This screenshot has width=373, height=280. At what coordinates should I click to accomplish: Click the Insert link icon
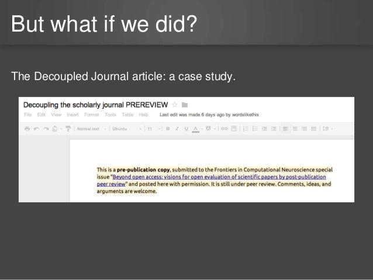click(224, 129)
